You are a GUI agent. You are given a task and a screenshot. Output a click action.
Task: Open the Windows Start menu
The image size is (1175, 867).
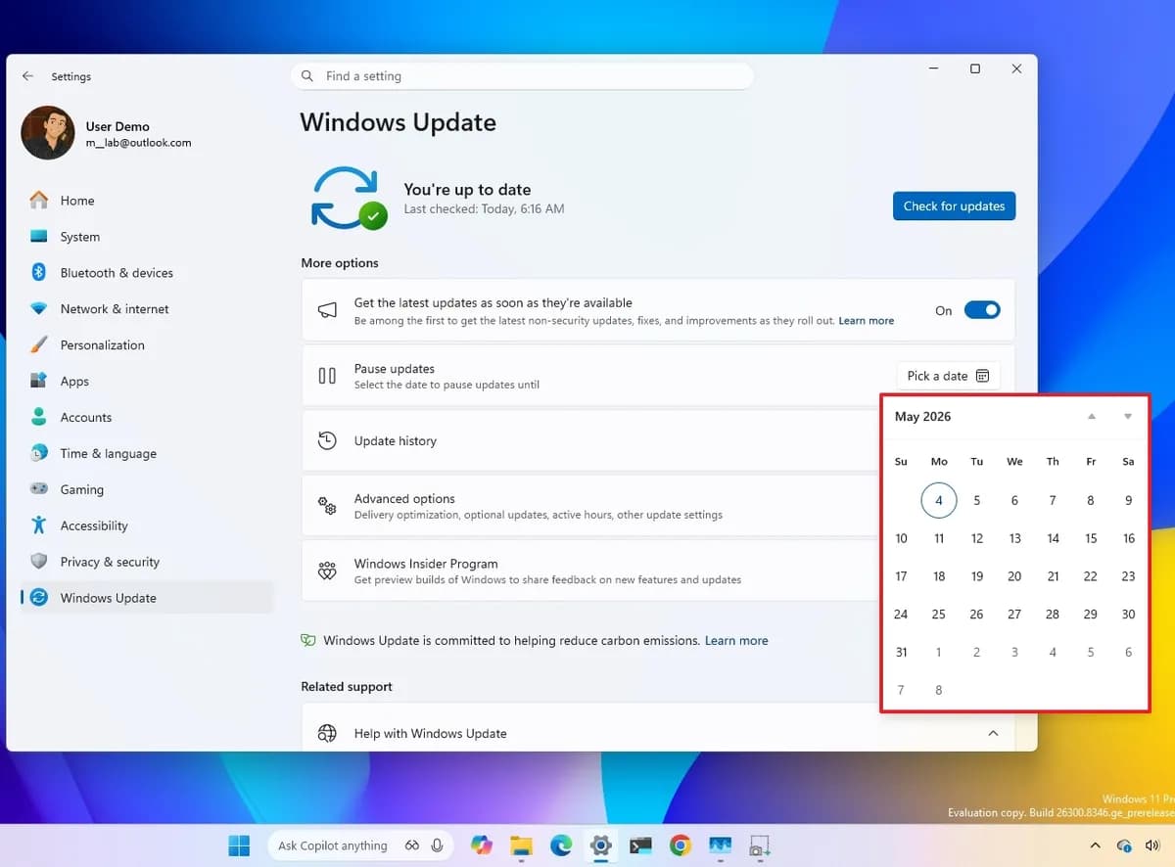point(238,845)
